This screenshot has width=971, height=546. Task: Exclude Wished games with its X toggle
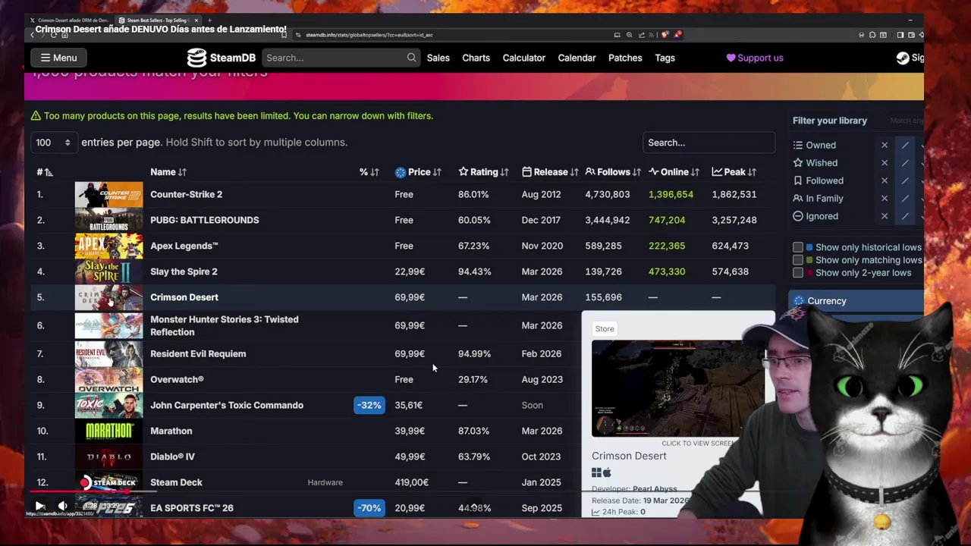[x=885, y=163]
